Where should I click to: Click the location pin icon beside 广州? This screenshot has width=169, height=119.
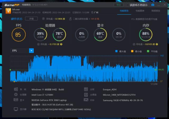pyautogui.click(x=92, y=12)
